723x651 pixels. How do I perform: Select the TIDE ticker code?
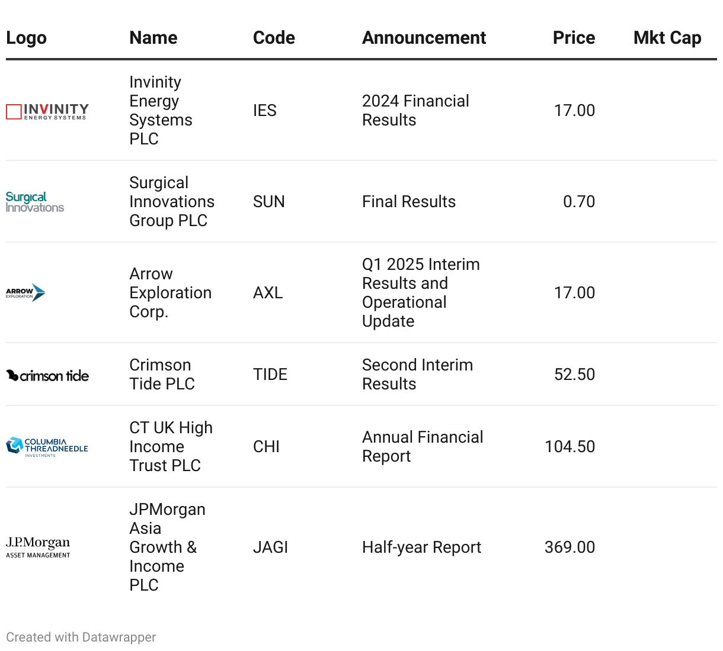[x=270, y=375]
